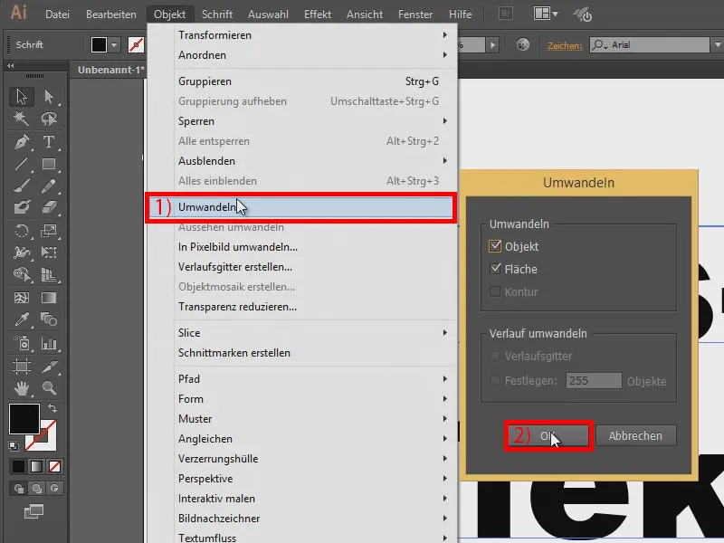The image size is (724, 543).
Task: Open the fill color dropdown arrow
Action: click(x=114, y=45)
